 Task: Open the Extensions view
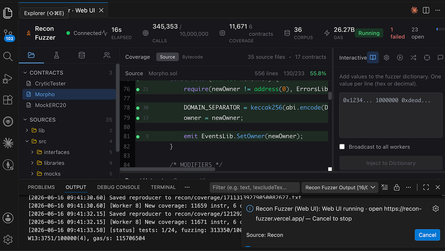(x=8, y=100)
